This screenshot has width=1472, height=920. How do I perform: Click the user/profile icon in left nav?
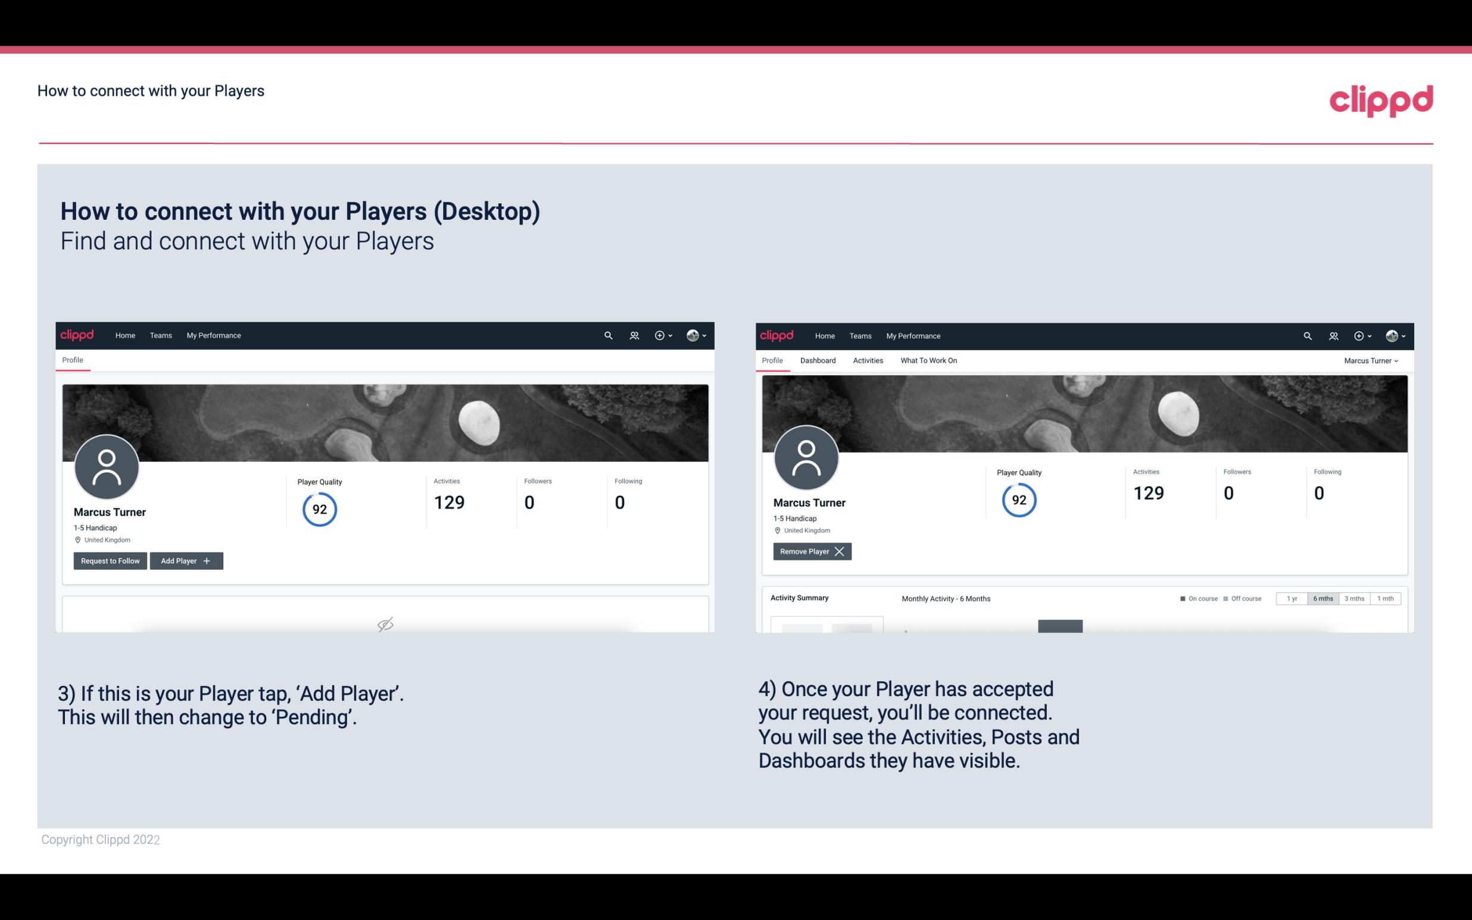[x=634, y=336]
